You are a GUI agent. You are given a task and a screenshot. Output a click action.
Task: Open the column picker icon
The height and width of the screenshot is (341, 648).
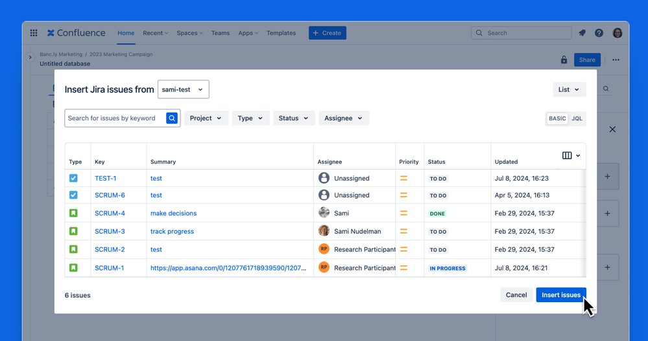coord(571,155)
